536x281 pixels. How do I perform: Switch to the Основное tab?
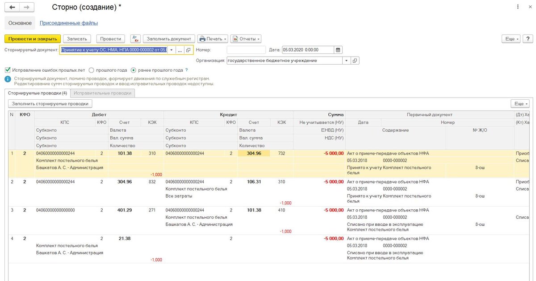tap(20, 23)
